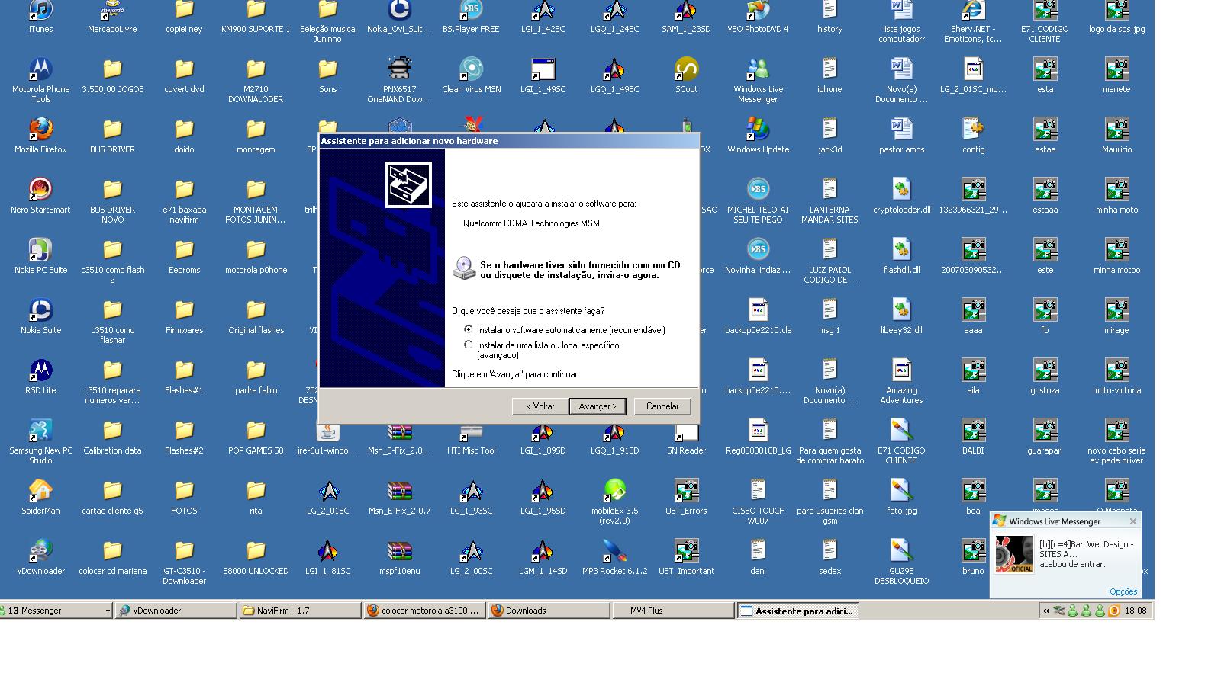Select the BUS DRIVER folder
This screenshot has height=686, width=1221.
coord(112,130)
